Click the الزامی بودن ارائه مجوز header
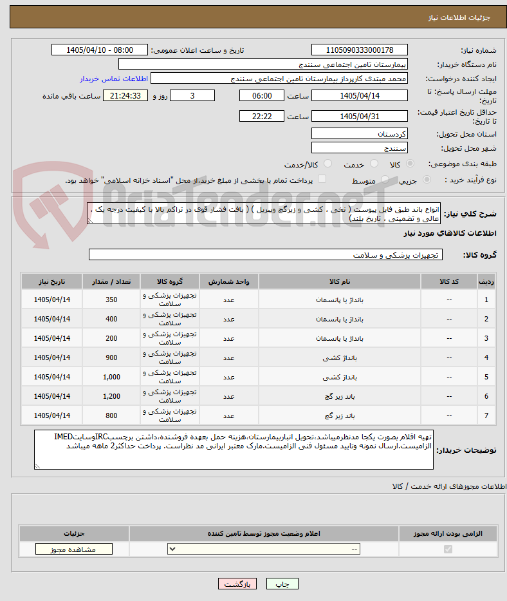 tap(448, 533)
